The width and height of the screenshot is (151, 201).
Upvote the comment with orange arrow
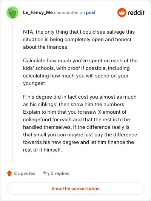coord(9,173)
